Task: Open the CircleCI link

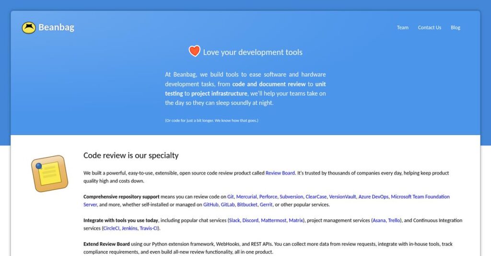Action: 111,229
